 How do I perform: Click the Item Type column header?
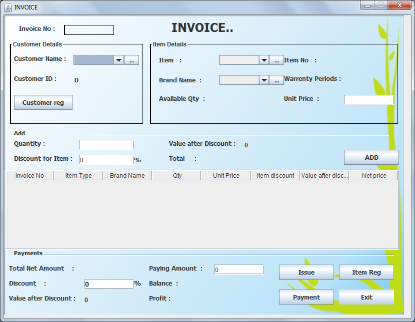[77, 175]
